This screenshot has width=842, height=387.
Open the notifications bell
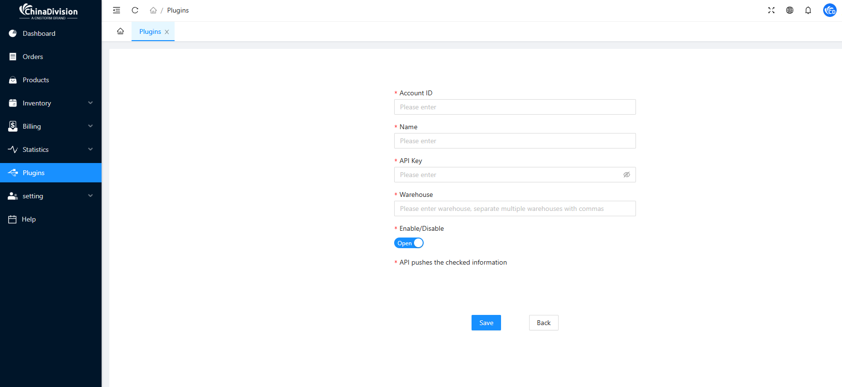click(808, 10)
